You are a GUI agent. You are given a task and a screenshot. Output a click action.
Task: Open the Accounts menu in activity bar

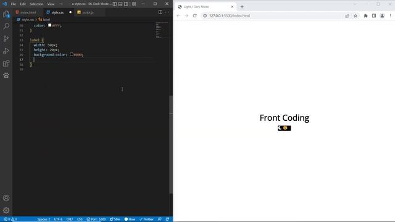click(x=6, y=198)
